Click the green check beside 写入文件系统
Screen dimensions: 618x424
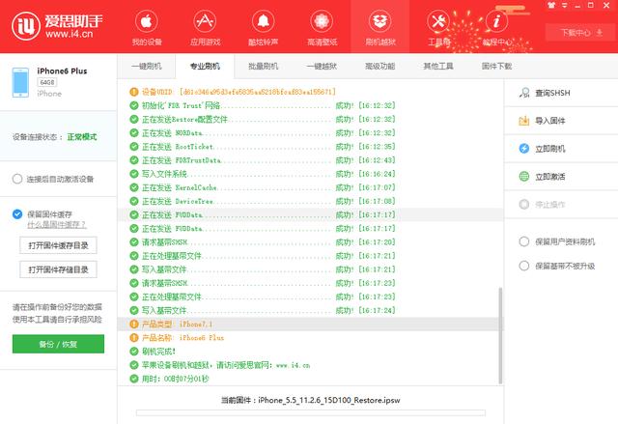coord(134,174)
